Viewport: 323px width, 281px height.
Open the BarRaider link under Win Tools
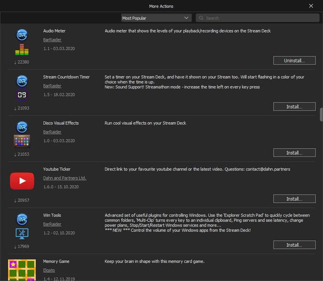click(52, 224)
